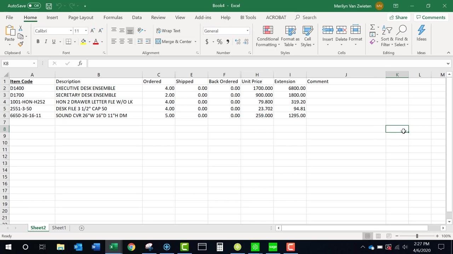
Task: Click the Insert Function fx icon
Action: (x=80, y=64)
